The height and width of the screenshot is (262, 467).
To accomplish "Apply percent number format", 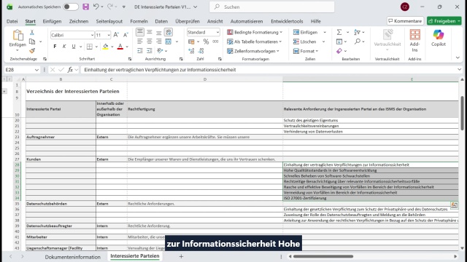I will [206, 41].
